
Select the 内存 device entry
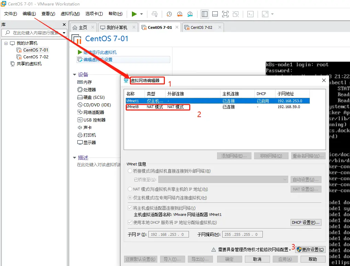coord(84,82)
